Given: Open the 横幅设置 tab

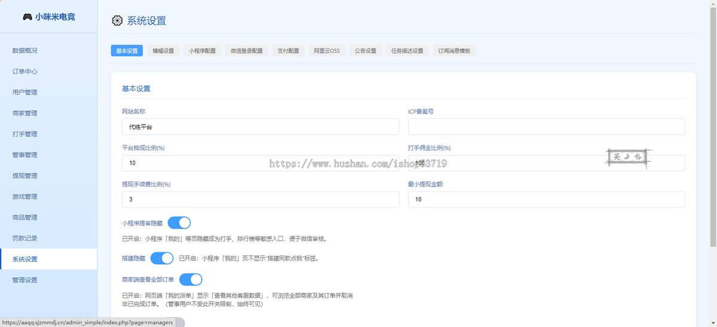Looking at the screenshot, I should 163,51.
